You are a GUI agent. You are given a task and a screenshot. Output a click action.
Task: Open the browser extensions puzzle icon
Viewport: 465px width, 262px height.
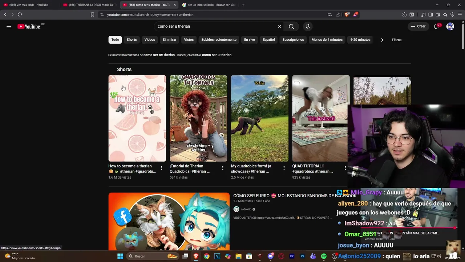[x=404, y=15]
